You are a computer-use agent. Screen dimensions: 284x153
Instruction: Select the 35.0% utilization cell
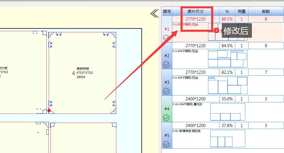coord(227,99)
